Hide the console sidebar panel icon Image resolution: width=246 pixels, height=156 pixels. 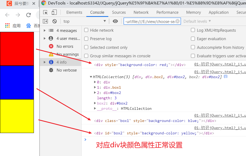tap(45, 21)
